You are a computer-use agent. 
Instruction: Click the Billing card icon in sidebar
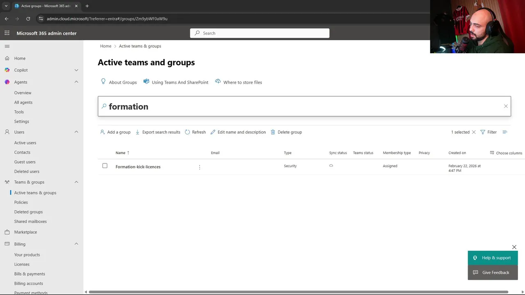7,244
